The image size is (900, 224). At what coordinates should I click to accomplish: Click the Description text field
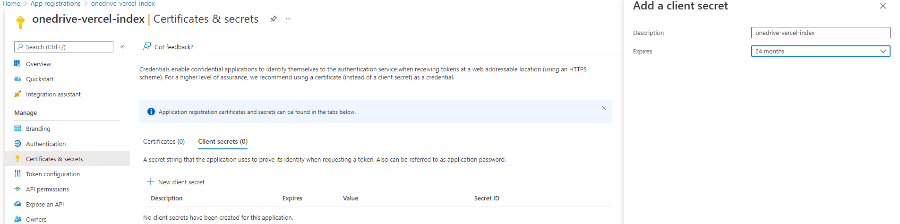(820, 33)
